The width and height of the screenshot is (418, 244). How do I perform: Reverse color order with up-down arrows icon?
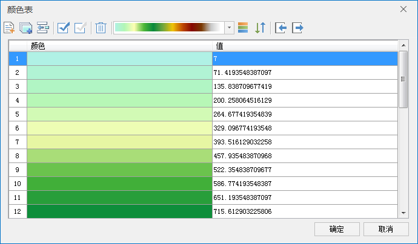260,28
